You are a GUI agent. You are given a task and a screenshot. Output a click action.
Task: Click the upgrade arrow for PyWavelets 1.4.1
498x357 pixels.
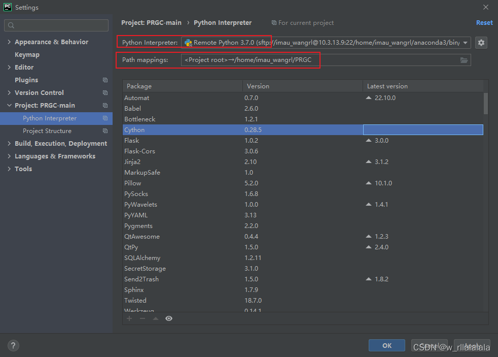[x=368, y=205]
